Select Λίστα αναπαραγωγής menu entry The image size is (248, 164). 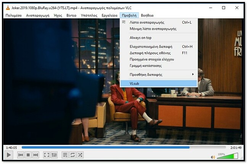click(159, 23)
